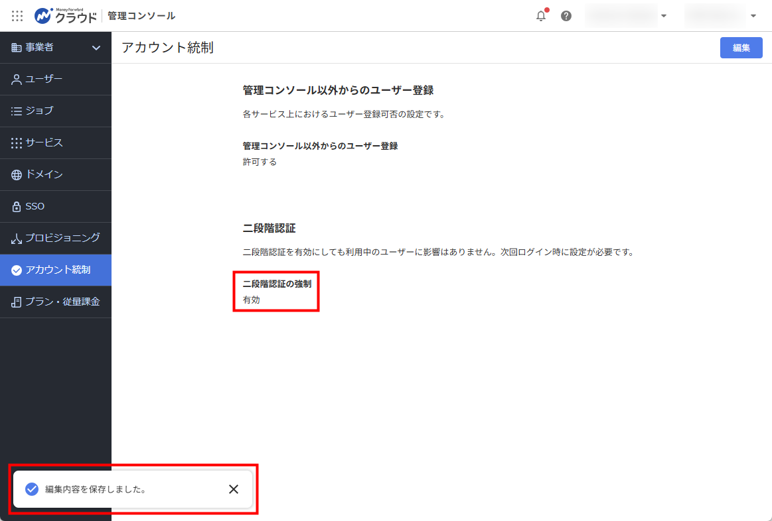The height and width of the screenshot is (521, 772).
Task: Click the Money Forward Cloud logo
Action: (x=66, y=16)
